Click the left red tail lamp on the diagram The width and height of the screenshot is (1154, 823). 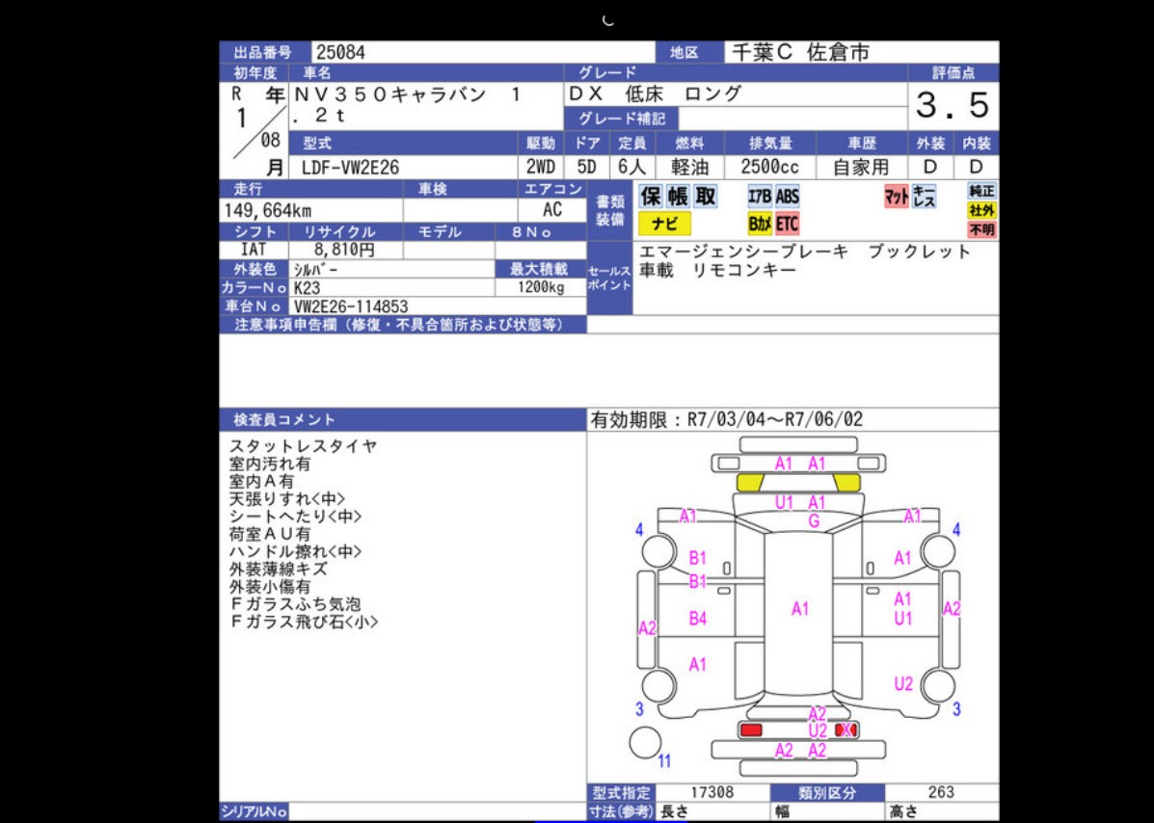[x=751, y=730]
